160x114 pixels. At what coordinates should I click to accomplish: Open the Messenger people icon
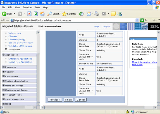(x=120, y=14)
